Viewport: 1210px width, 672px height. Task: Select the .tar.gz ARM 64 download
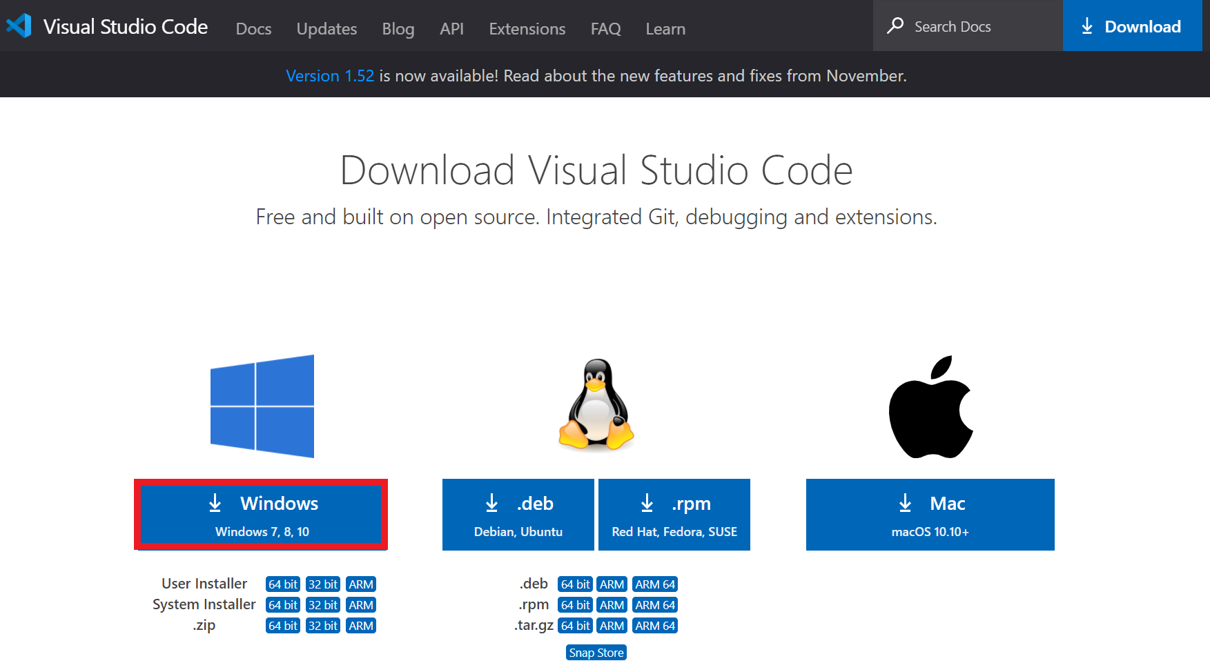(655, 626)
